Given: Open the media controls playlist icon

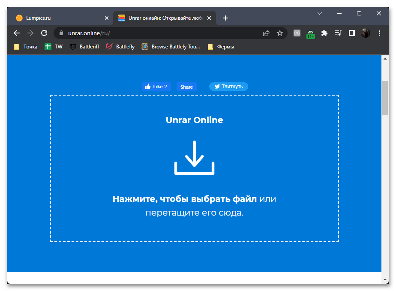Looking at the screenshot, I should 338,33.
